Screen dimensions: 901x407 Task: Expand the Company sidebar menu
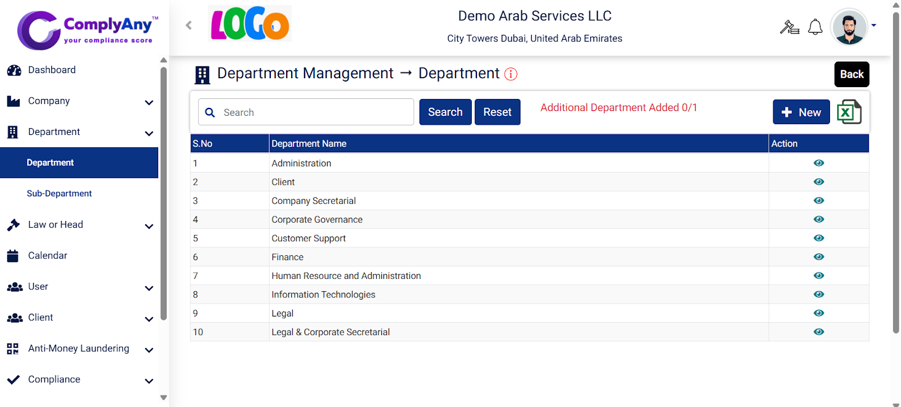(x=149, y=102)
